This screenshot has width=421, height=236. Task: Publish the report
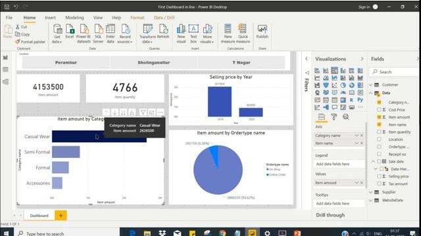click(x=262, y=31)
